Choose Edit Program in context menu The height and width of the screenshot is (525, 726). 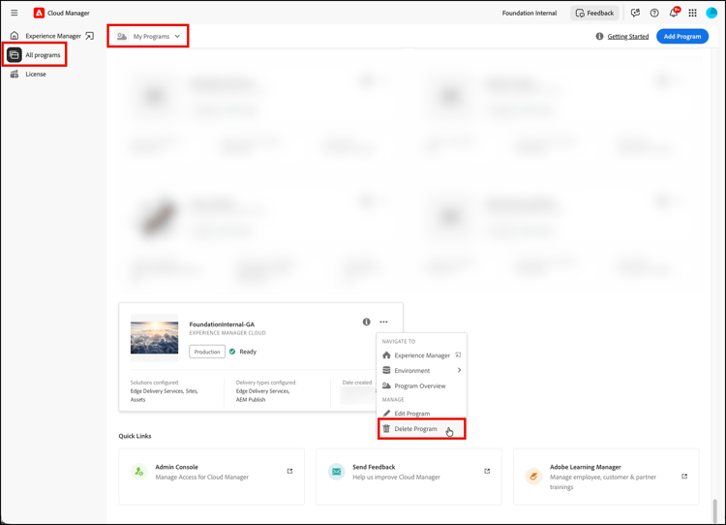point(421,414)
